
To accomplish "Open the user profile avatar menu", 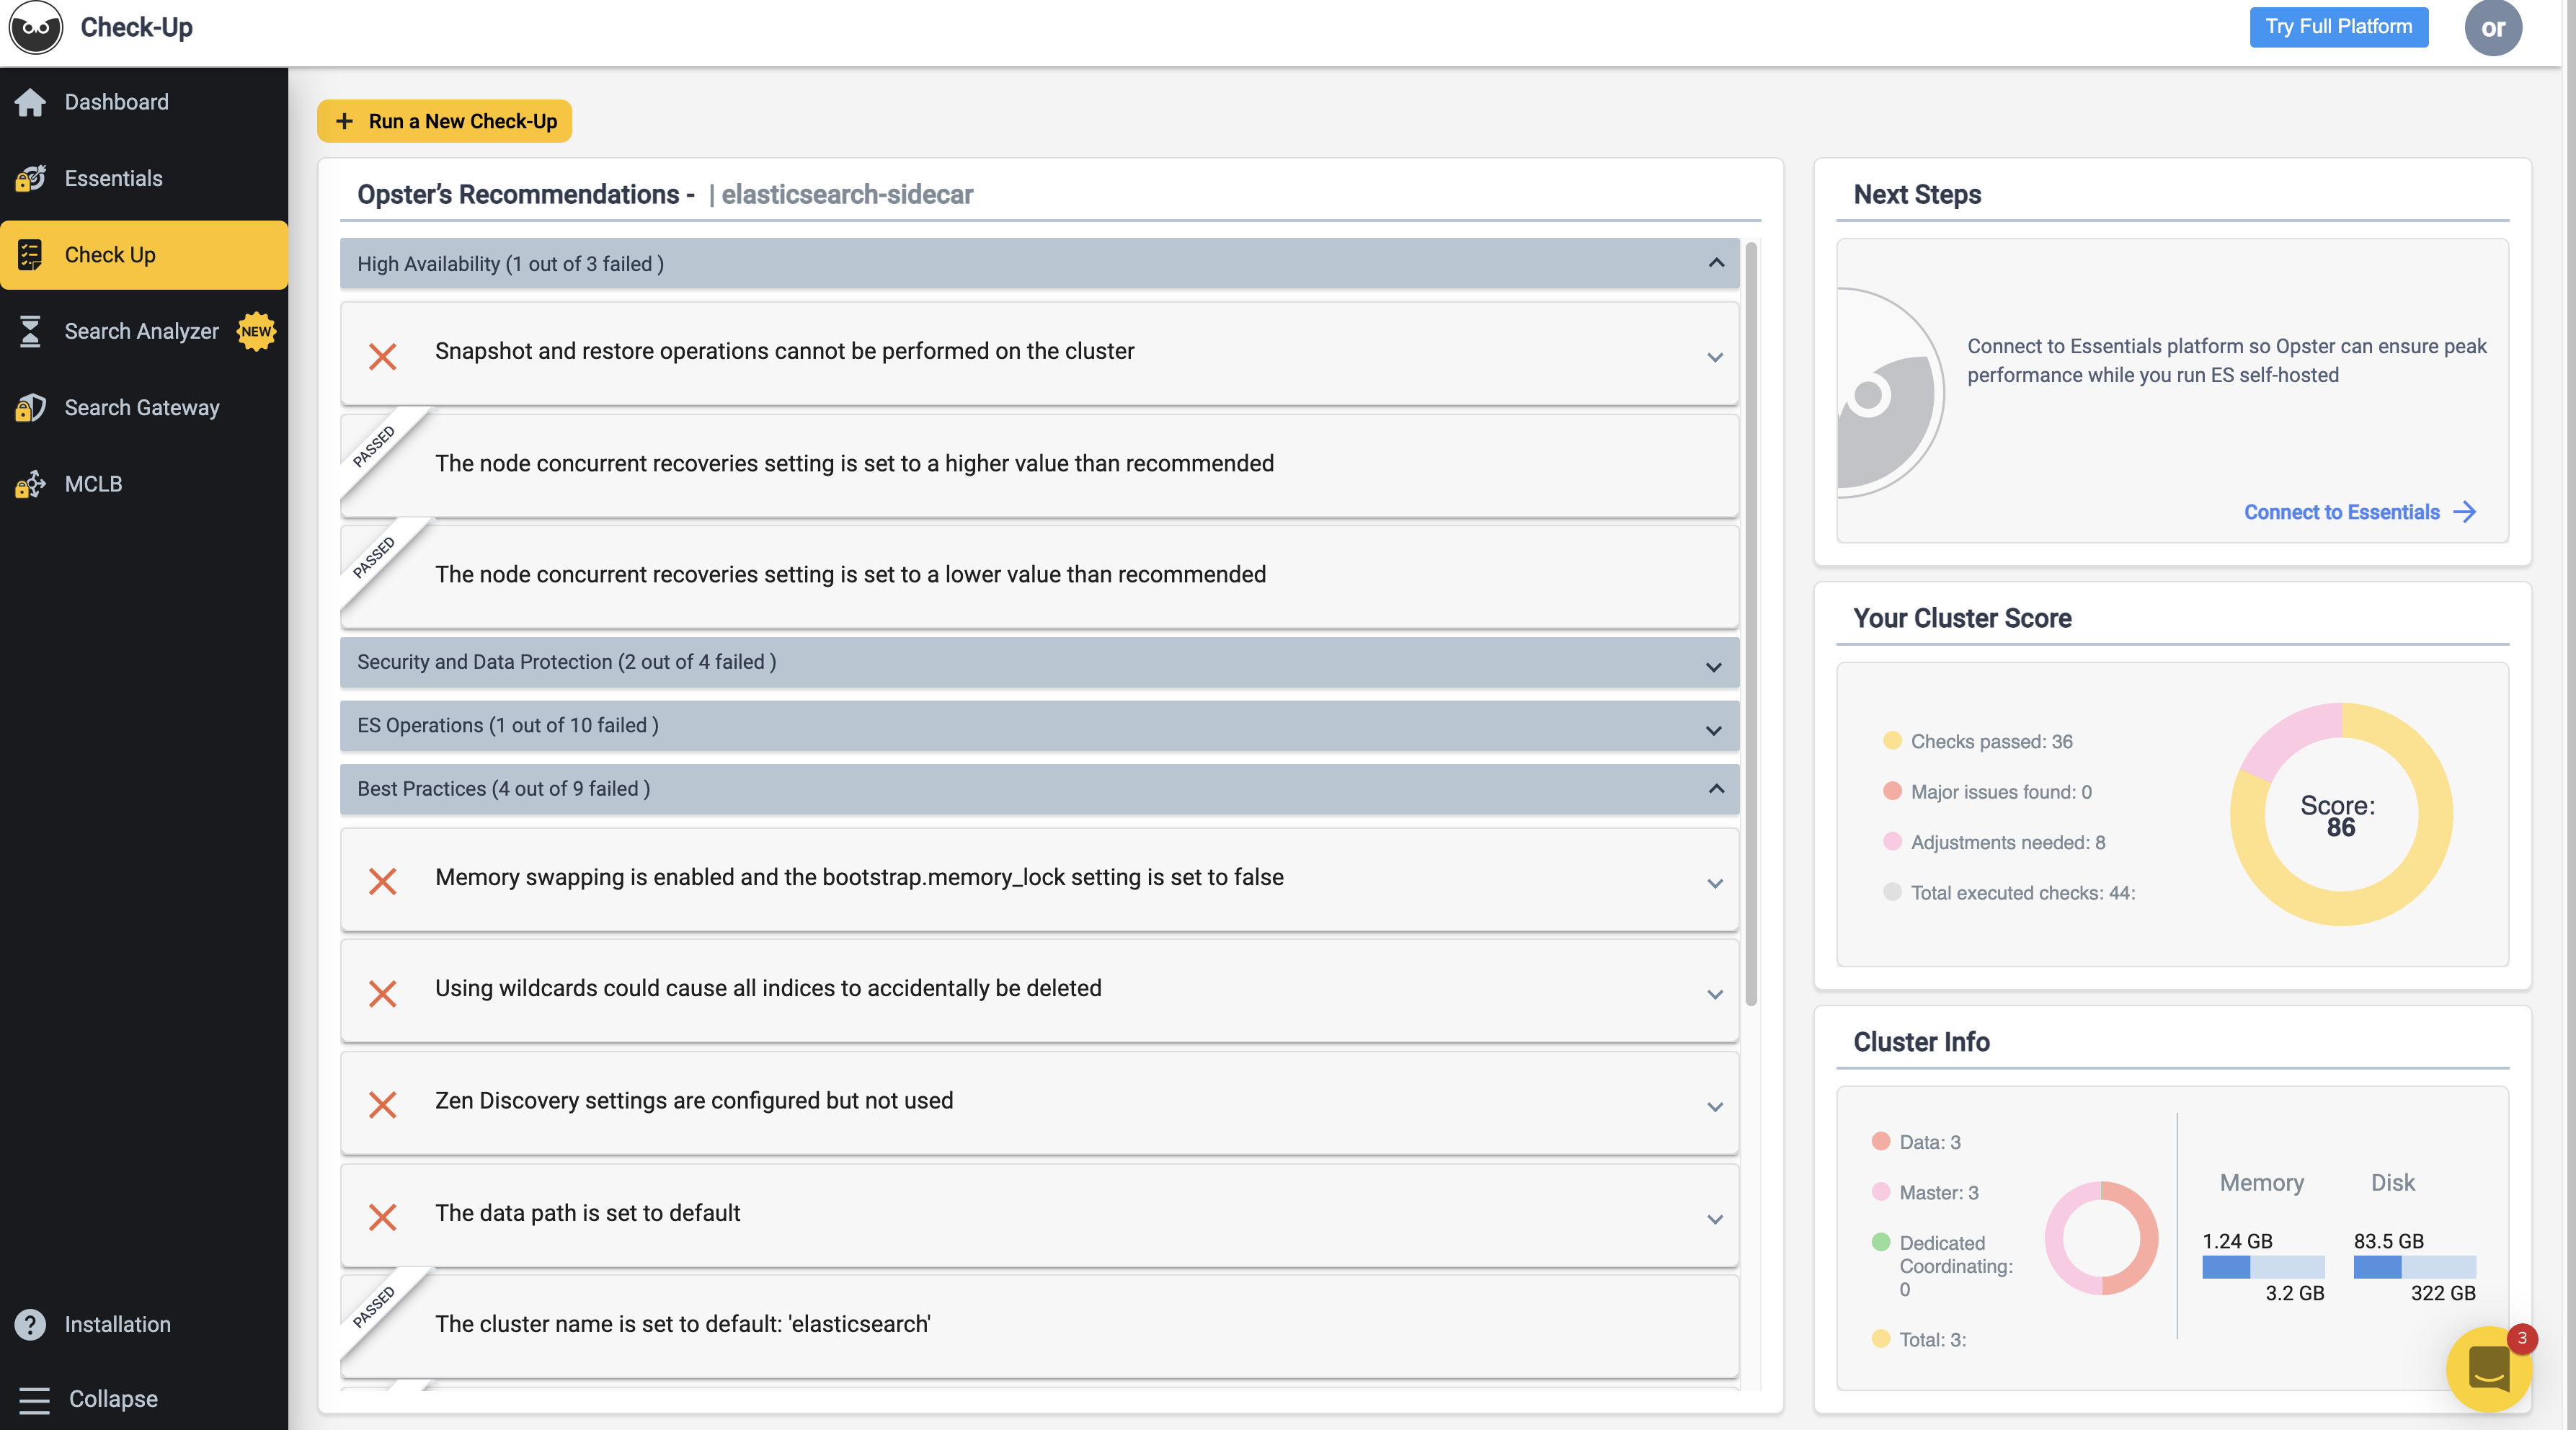I will coord(2493,27).
